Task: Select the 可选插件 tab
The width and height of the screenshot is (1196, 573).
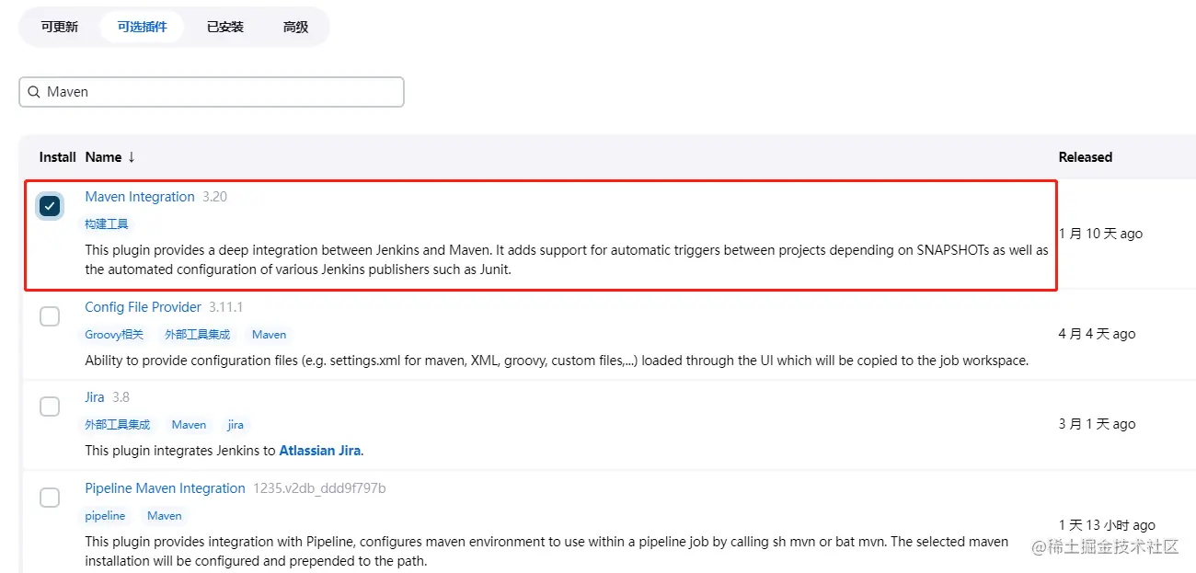Action: 142,27
